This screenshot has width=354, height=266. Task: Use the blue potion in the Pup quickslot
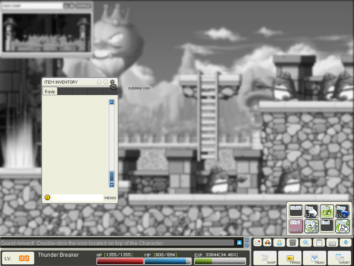tap(342, 211)
